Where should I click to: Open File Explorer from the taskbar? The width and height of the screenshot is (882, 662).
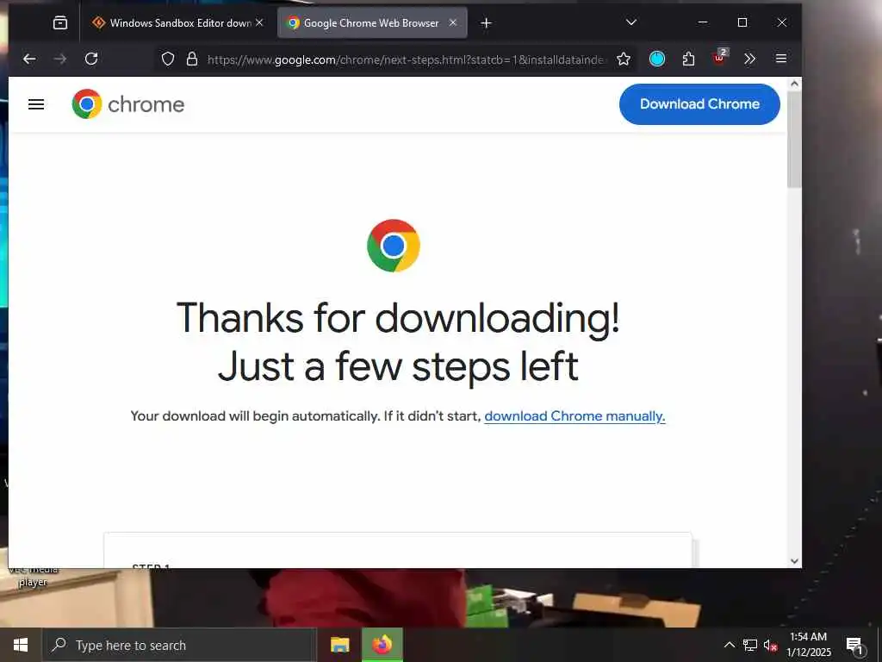[x=339, y=645]
